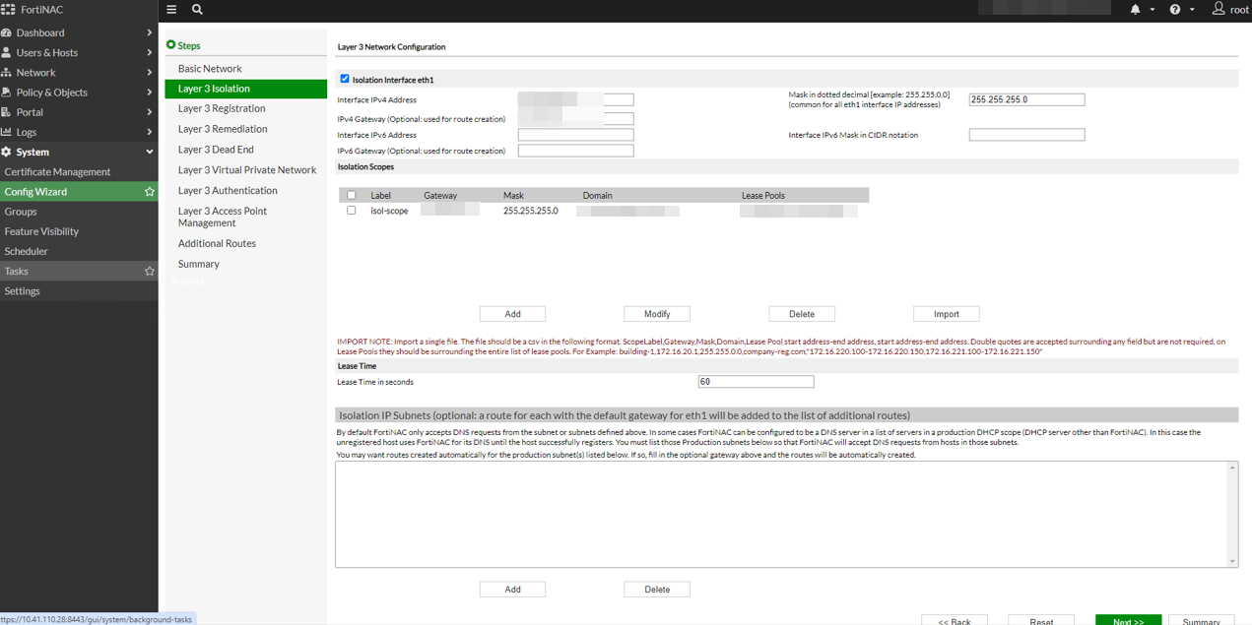
Task: Click the star icon beside Tasks
Action: point(150,272)
